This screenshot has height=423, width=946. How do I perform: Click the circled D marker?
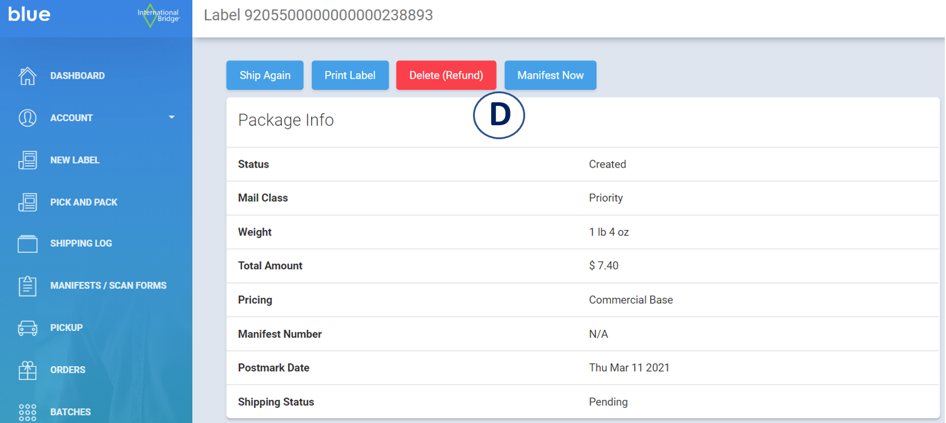click(x=498, y=115)
